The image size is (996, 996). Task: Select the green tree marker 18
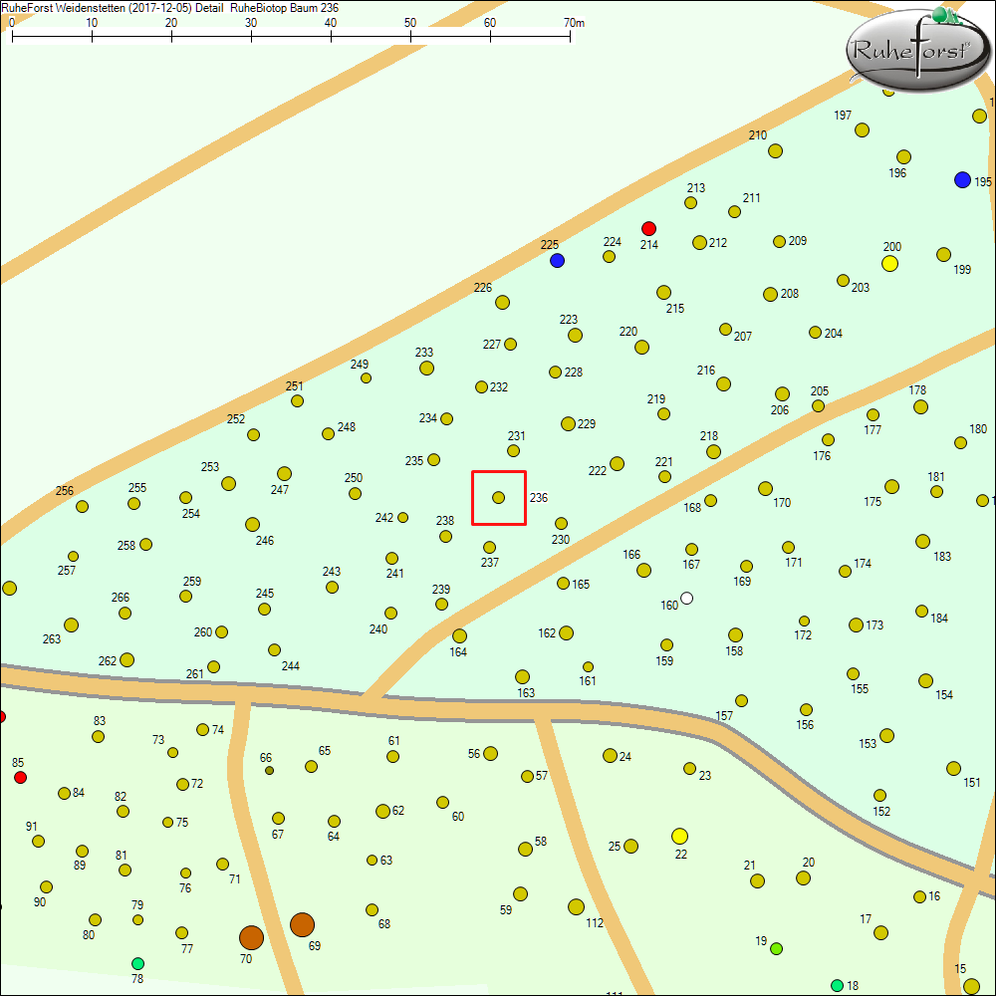(x=837, y=985)
